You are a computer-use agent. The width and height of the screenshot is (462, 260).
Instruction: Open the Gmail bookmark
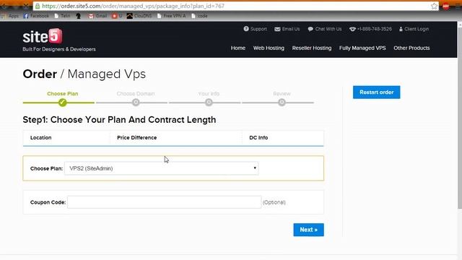click(x=98, y=16)
